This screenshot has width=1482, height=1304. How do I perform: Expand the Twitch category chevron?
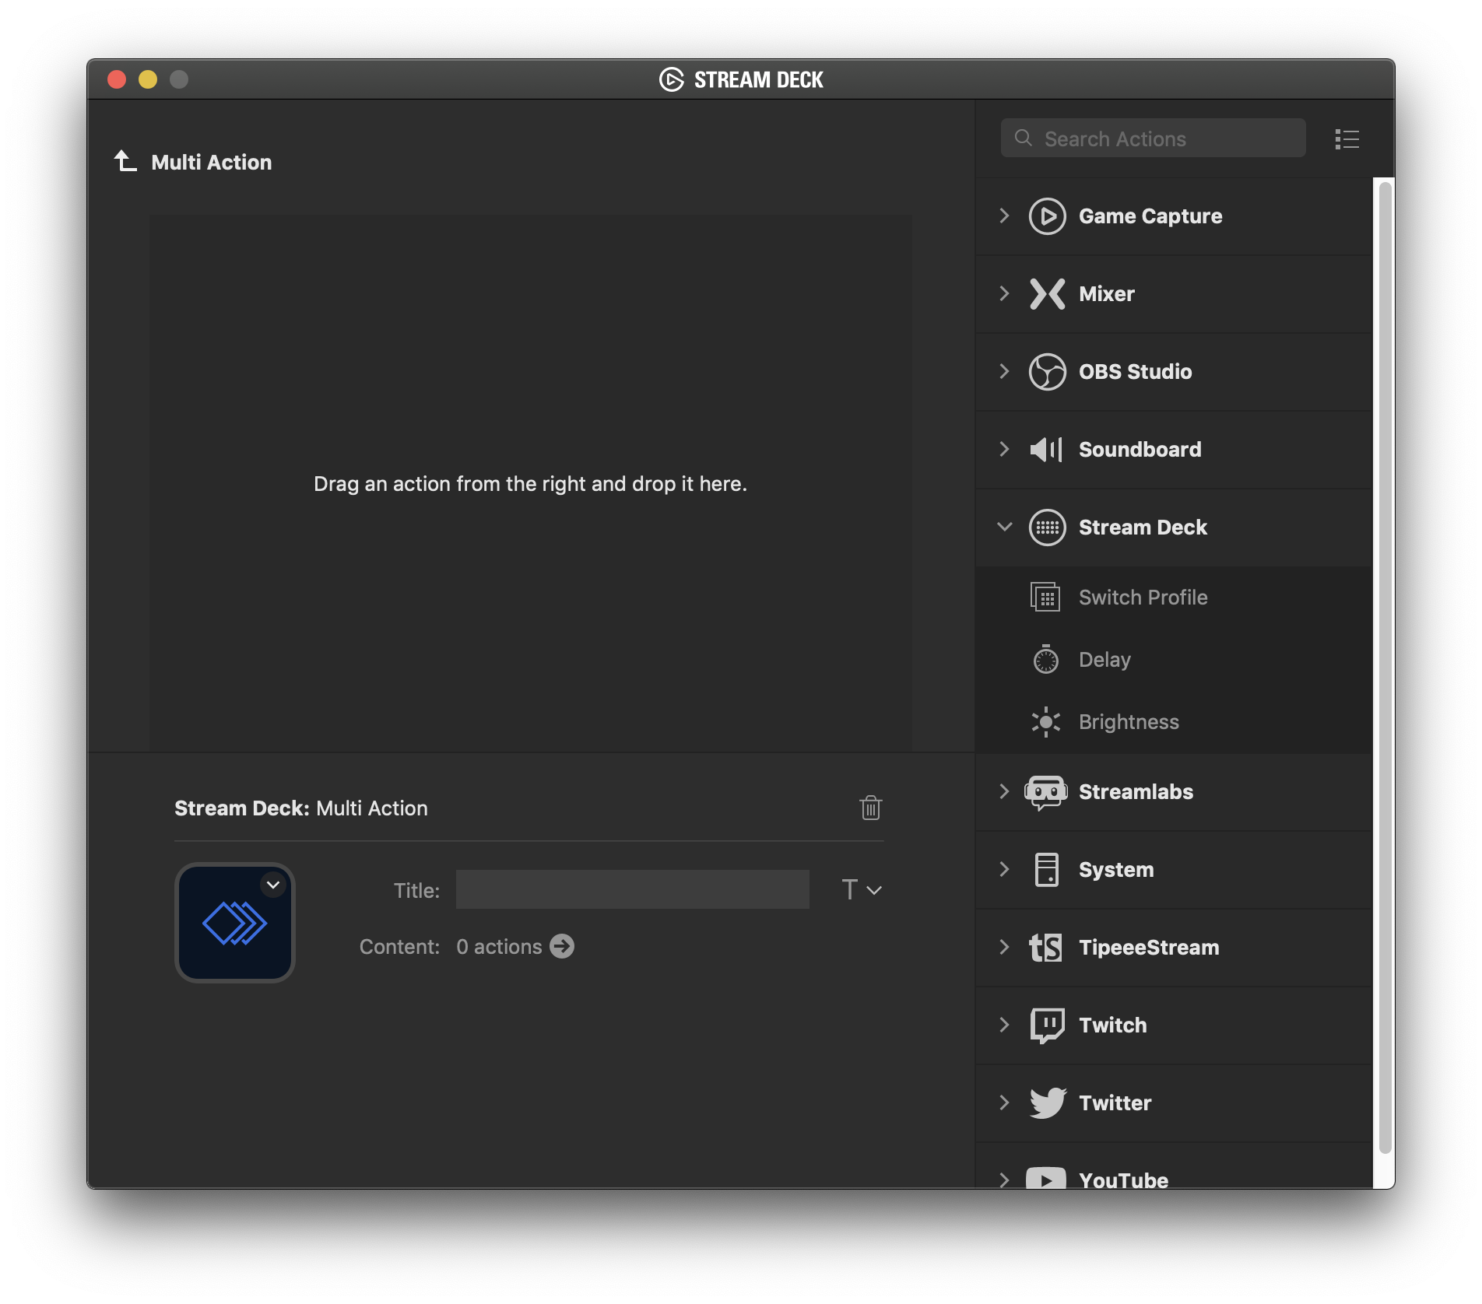click(x=1004, y=1025)
